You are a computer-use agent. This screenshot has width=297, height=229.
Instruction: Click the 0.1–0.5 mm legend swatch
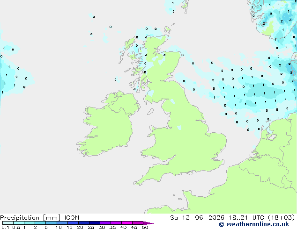coord(8,223)
